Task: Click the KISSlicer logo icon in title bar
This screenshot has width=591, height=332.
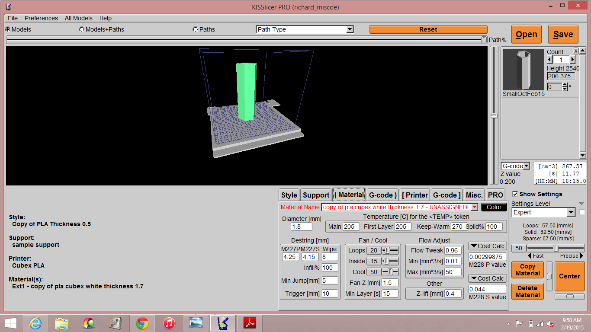Action: pos(8,7)
